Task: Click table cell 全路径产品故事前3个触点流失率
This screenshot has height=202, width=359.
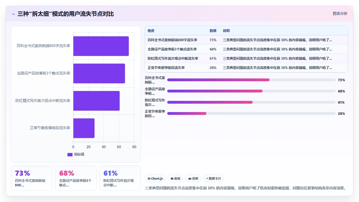Action: 172,49
